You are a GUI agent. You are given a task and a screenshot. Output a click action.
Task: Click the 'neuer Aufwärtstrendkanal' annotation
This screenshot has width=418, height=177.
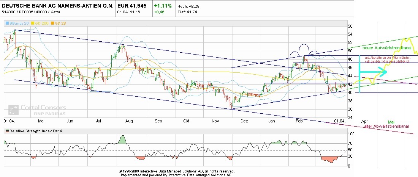386,48
